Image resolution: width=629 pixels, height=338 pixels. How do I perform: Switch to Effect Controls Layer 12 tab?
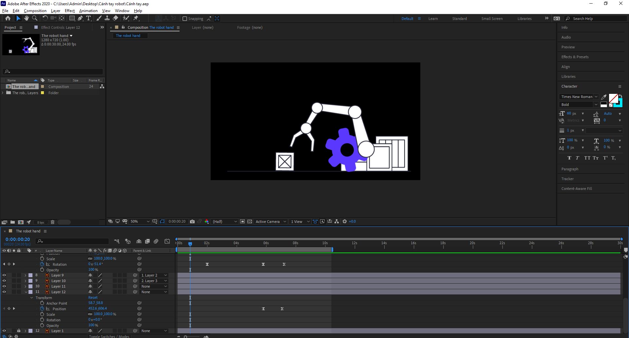pos(60,27)
